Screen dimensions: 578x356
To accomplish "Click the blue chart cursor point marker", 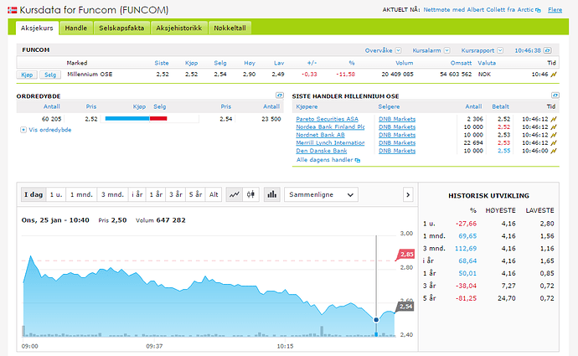I will (x=376, y=320).
